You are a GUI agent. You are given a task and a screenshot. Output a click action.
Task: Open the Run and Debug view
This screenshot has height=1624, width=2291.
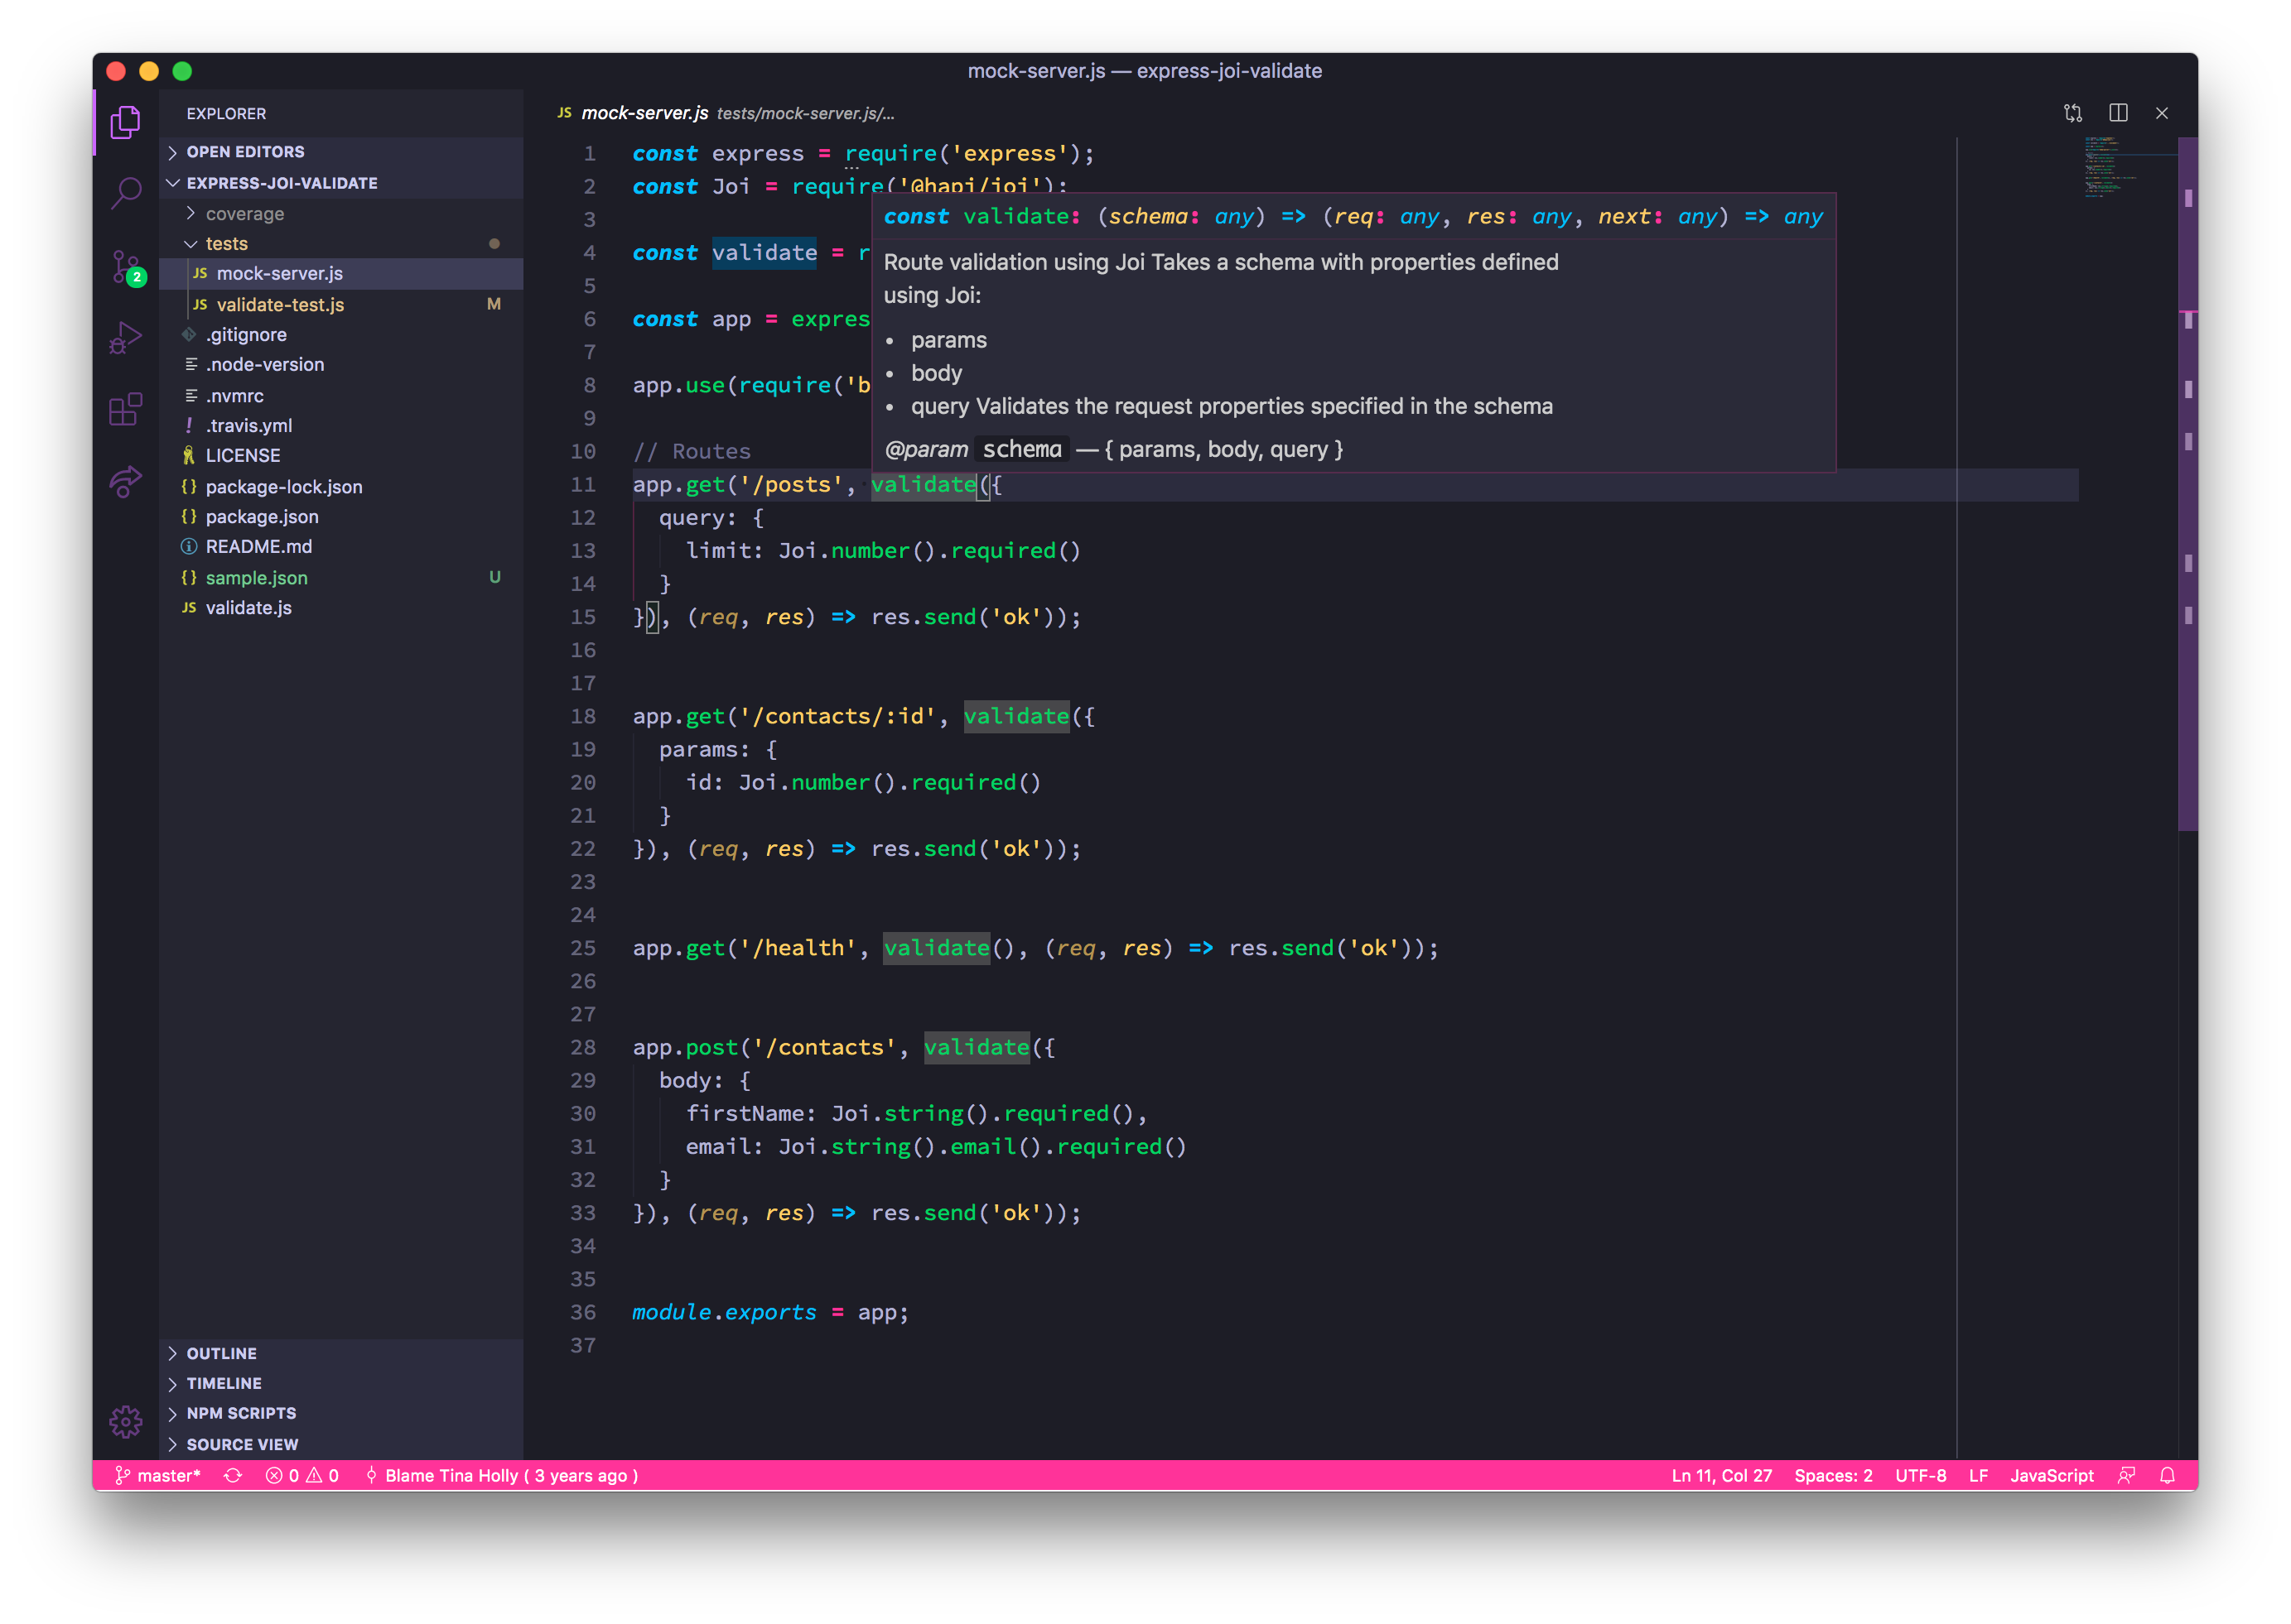125,337
